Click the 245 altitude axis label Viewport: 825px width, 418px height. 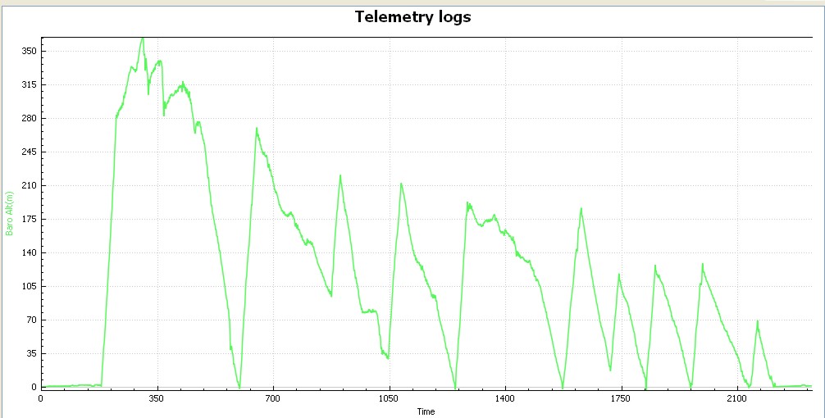27,152
